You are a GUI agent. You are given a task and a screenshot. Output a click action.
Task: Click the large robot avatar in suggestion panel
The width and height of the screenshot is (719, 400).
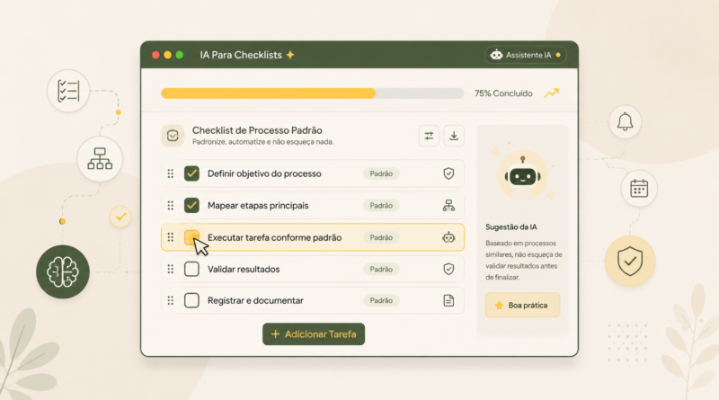(x=522, y=176)
